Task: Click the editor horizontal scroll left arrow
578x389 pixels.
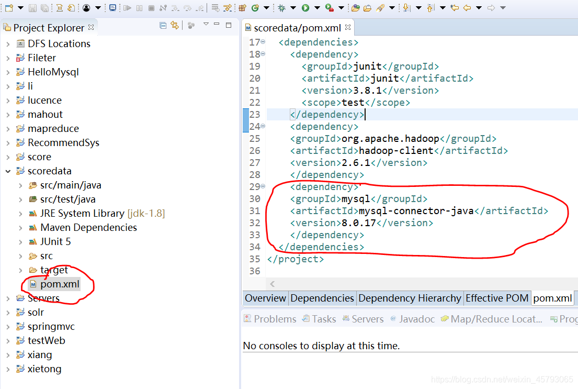Action: tap(273, 284)
